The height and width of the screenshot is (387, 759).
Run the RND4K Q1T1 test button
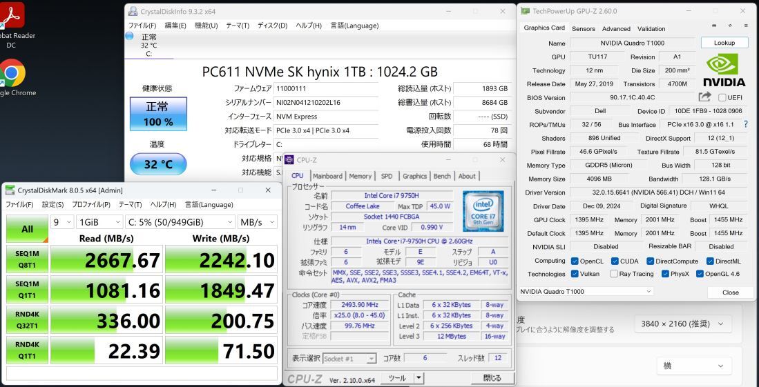click(27, 350)
